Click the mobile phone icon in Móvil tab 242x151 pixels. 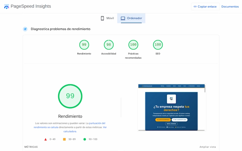coord(102,18)
